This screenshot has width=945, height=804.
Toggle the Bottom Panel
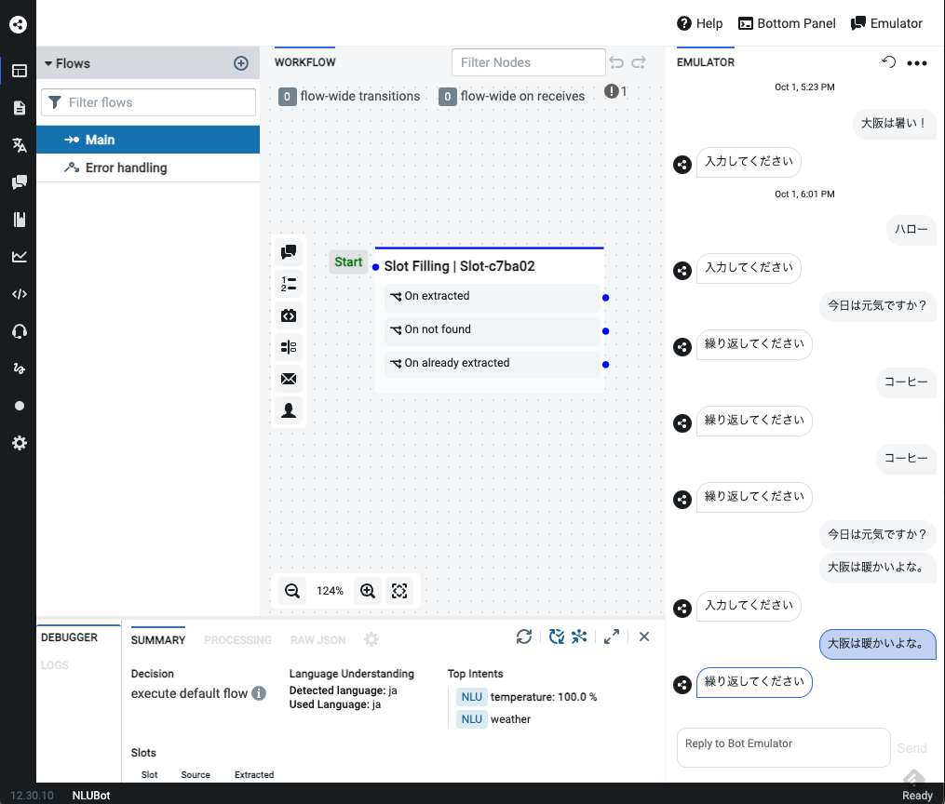[787, 23]
